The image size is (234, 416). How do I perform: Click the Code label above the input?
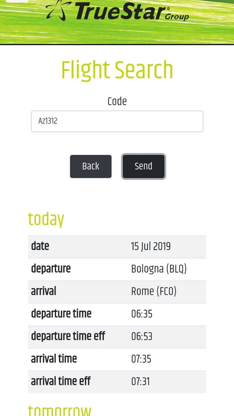pos(117,101)
